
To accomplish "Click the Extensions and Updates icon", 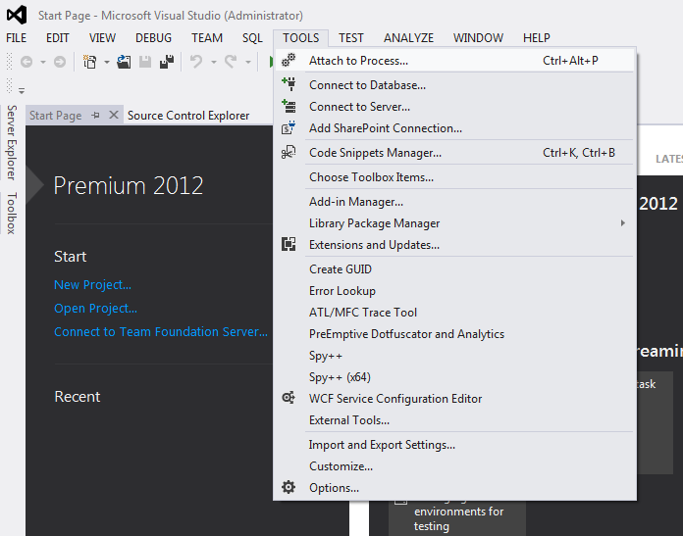I will tap(289, 245).
